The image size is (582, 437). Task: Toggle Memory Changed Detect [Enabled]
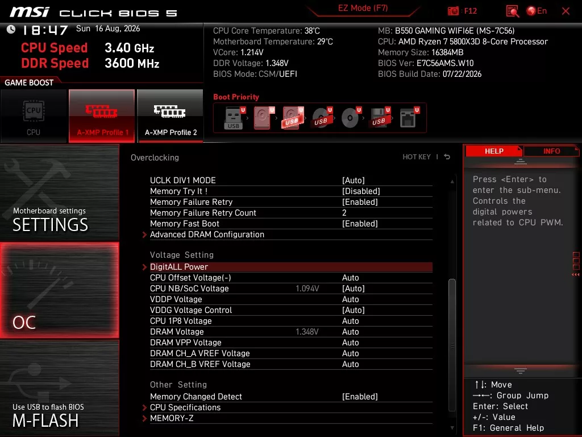point(360,397)
